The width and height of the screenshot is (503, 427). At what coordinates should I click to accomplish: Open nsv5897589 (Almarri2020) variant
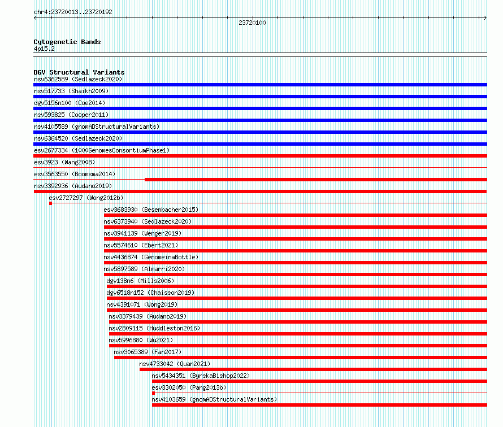point(144,269)
